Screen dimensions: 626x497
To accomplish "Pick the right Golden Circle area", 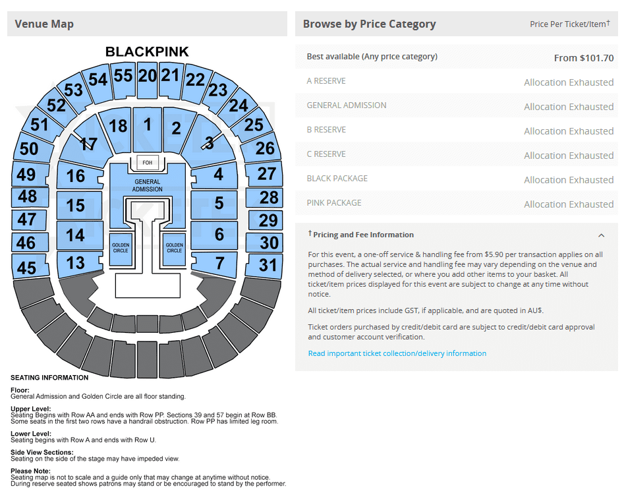I will (175, 248).
